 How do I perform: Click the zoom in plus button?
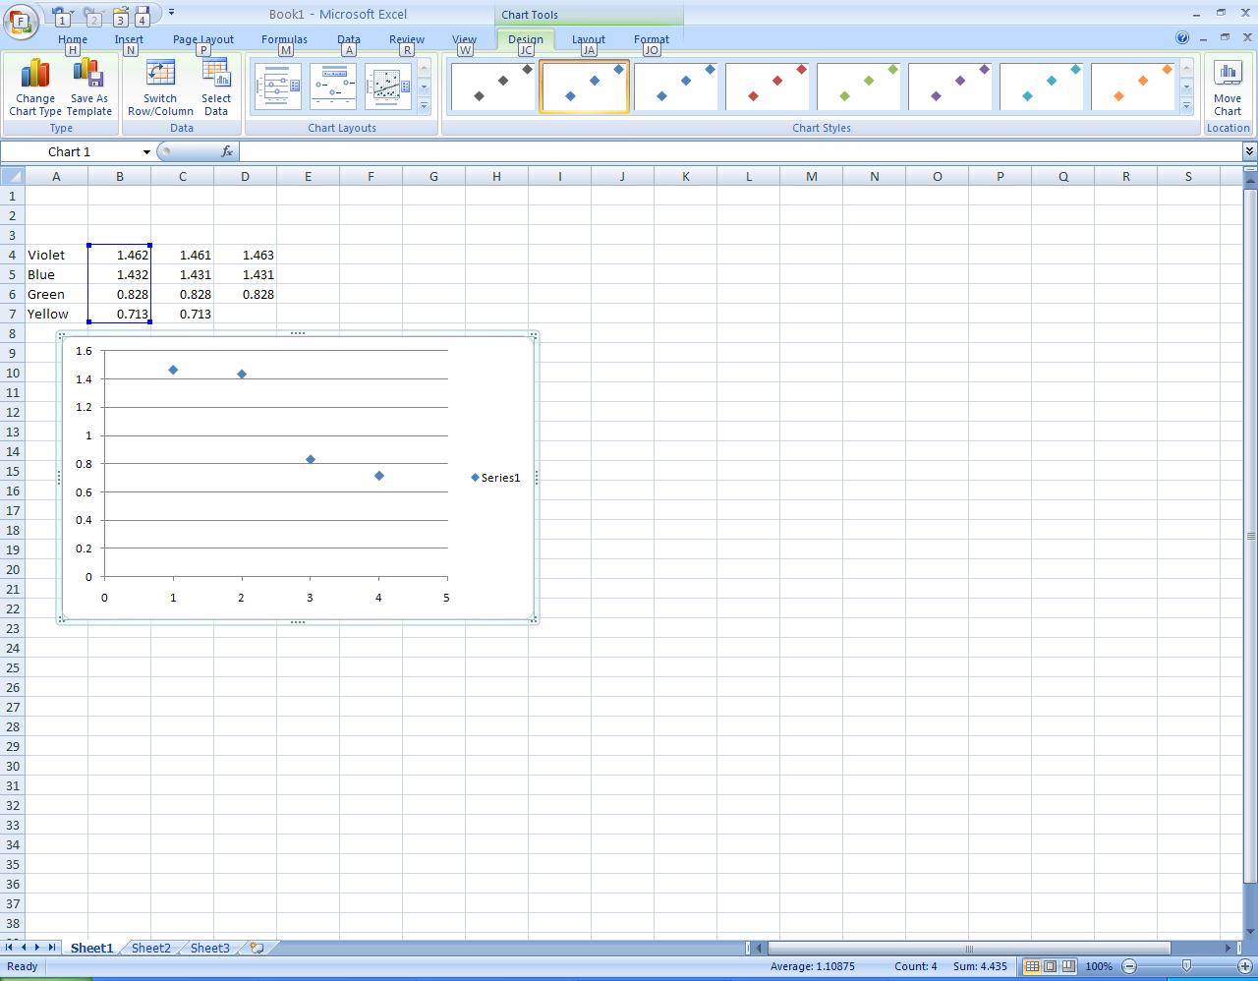coord(1244,966)
